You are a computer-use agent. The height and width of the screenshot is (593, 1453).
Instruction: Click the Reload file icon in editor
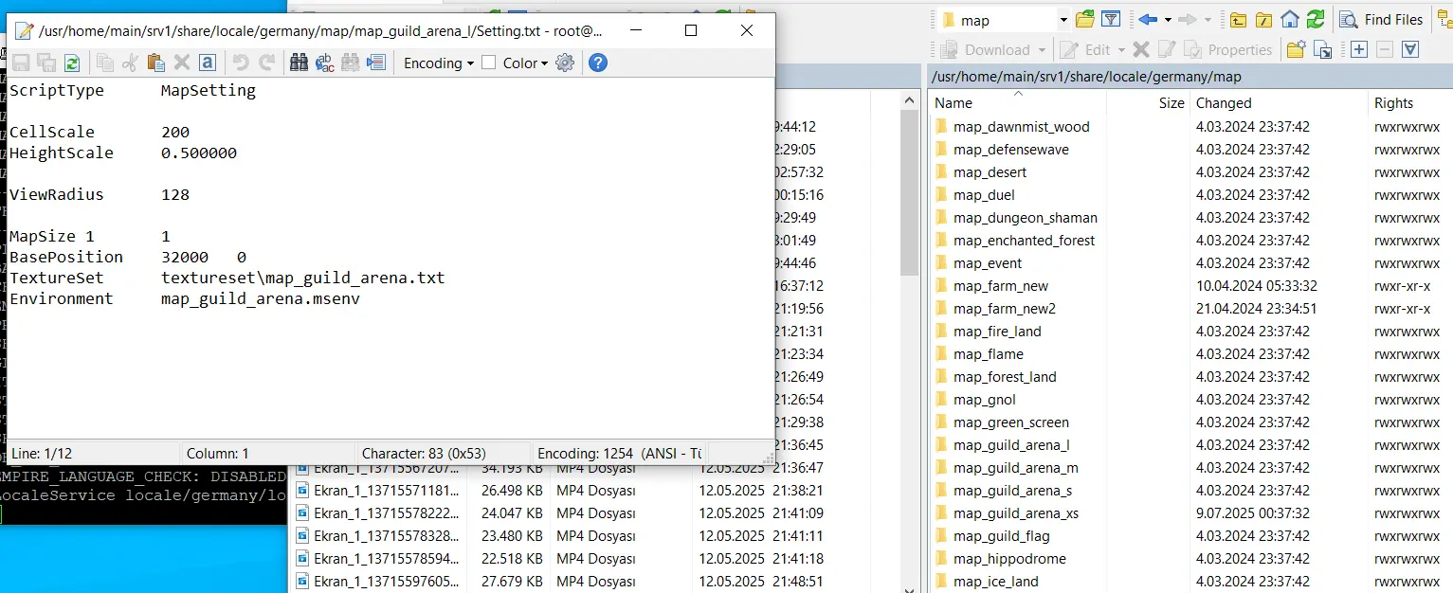tap(72, 63)
